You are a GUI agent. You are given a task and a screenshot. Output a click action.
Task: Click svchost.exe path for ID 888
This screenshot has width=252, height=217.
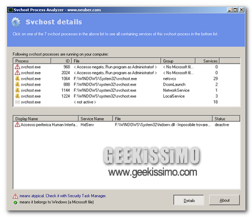[105, 85]
